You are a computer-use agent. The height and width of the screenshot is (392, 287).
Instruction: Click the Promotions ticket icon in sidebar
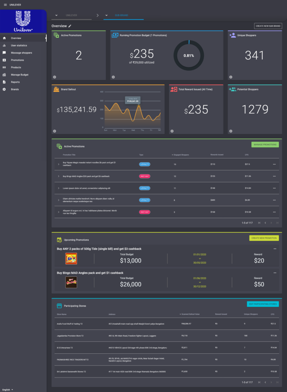tap(4, 60)
